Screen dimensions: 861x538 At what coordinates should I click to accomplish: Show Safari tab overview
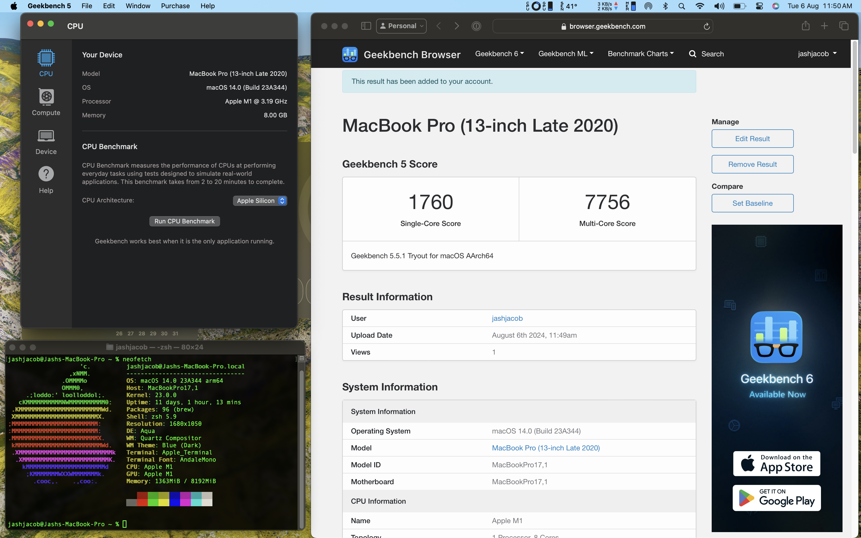(x=844, y=26)
